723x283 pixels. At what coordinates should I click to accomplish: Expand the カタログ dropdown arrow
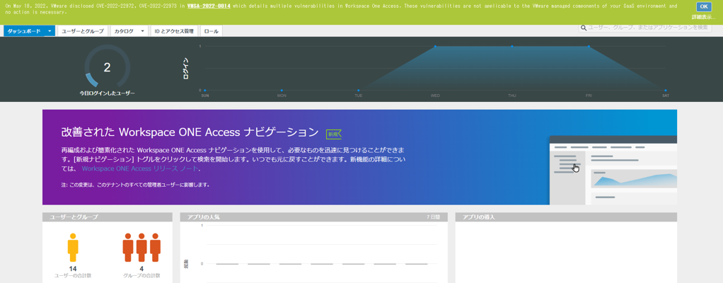(x=142, y=31)
